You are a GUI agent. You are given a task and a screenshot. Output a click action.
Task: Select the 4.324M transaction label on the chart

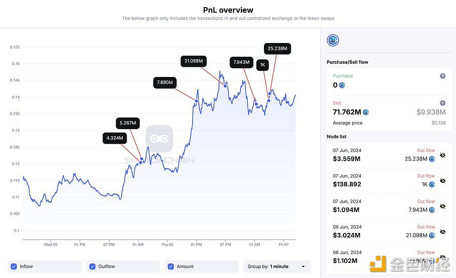pos(115,138)
